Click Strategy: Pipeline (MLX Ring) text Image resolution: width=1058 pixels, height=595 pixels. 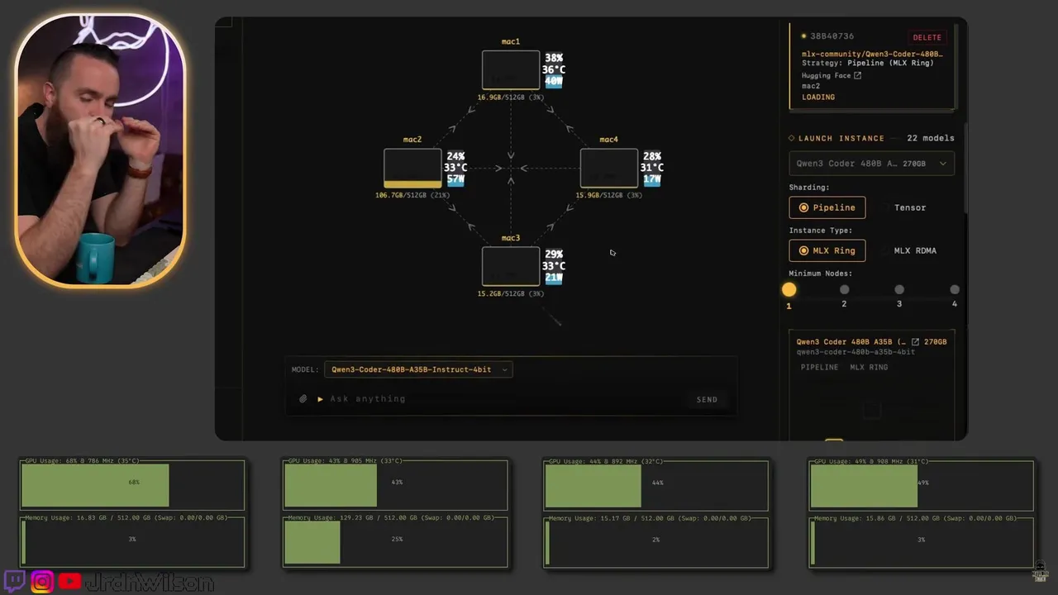(x=867, y=63)
